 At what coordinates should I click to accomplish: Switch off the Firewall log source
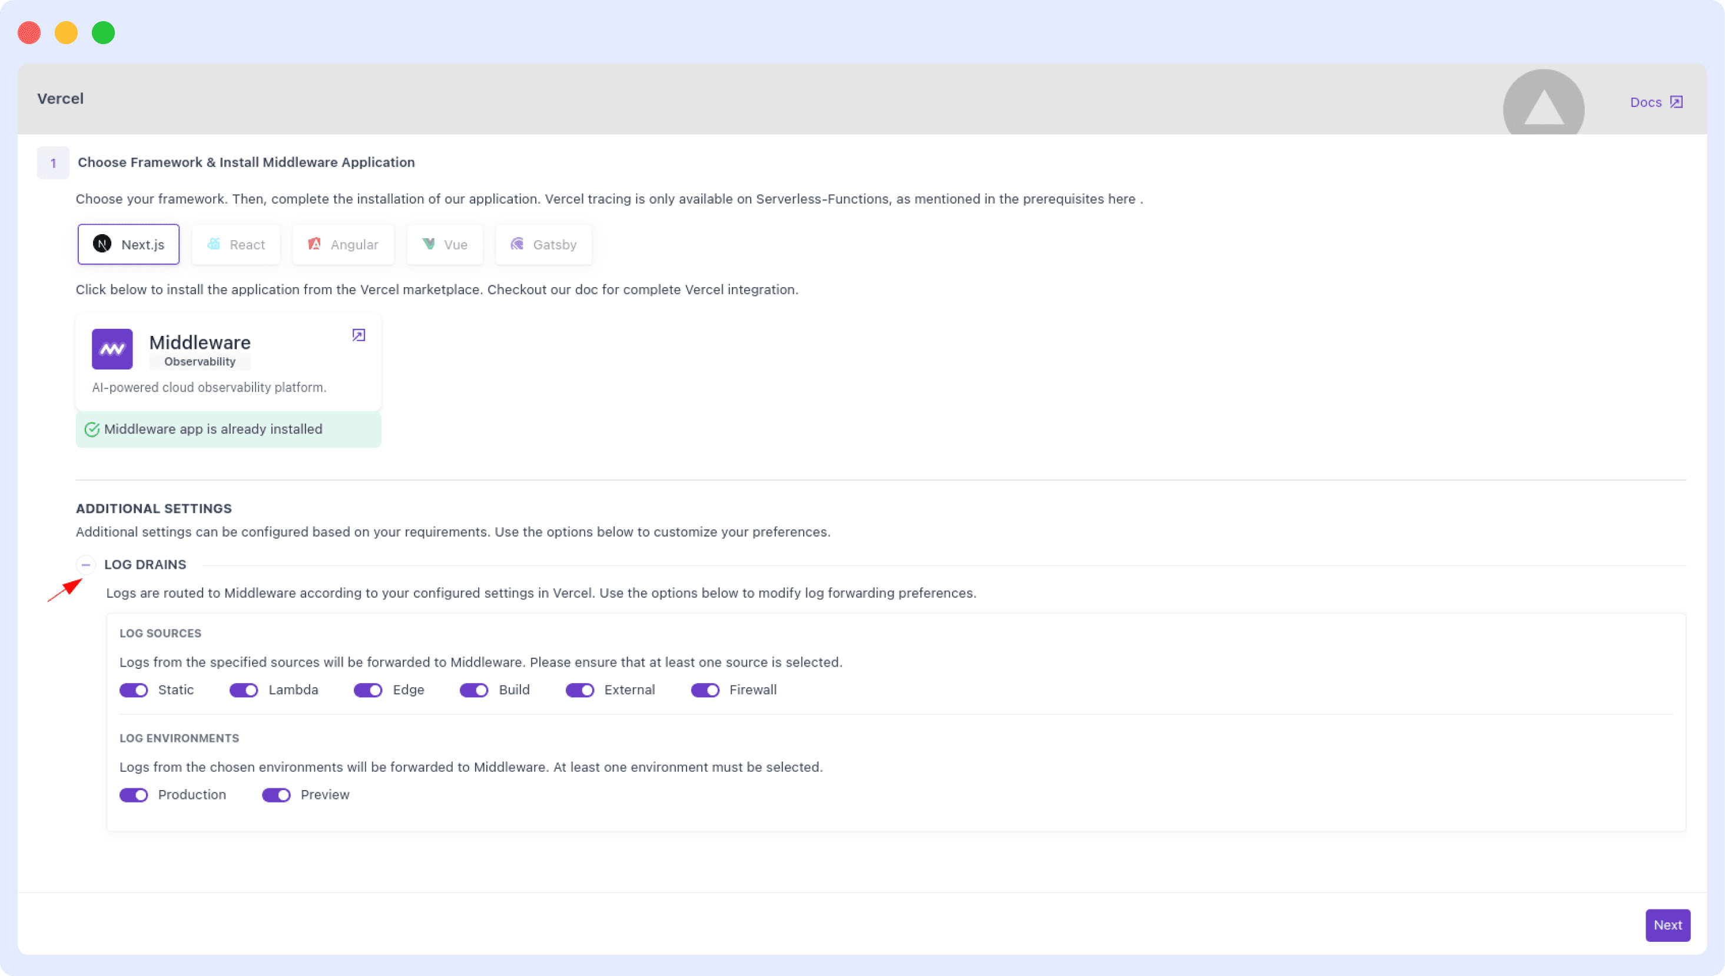pyautogui.click(x=705, y=691)
